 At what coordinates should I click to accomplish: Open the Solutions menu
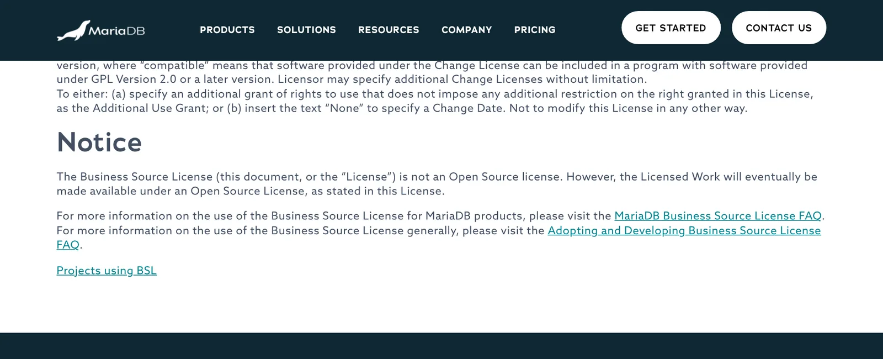(306, 30)
